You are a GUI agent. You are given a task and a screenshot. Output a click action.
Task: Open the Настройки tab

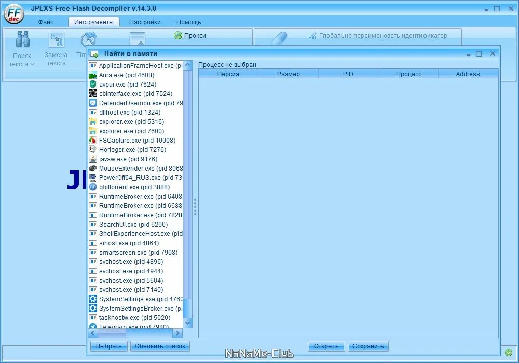coord(145,22)
